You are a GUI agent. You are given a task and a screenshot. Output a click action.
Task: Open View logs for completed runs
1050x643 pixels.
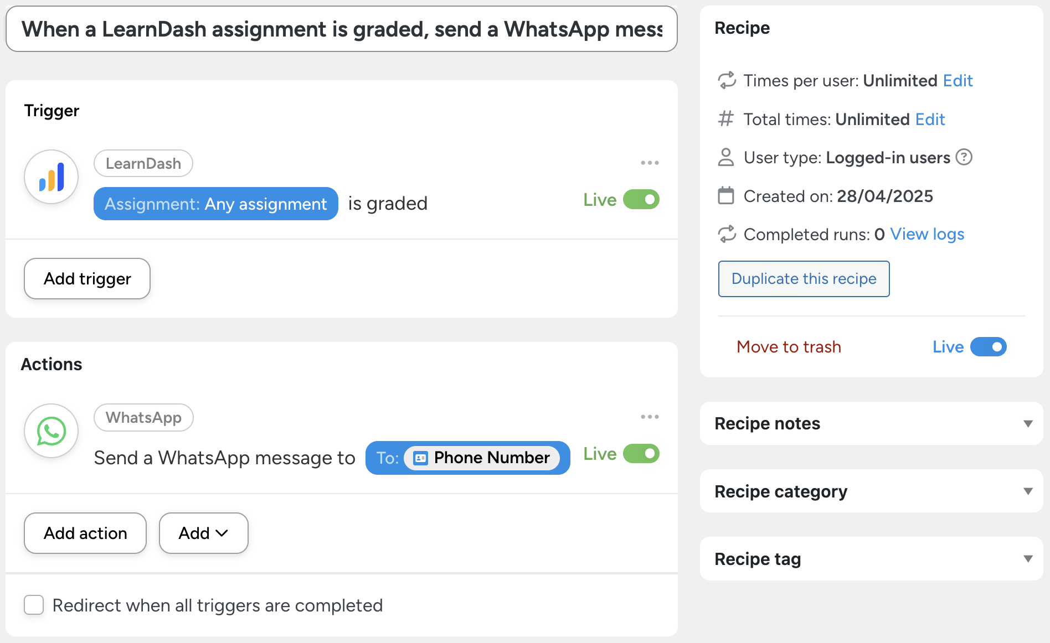click(x=927, y=235)
